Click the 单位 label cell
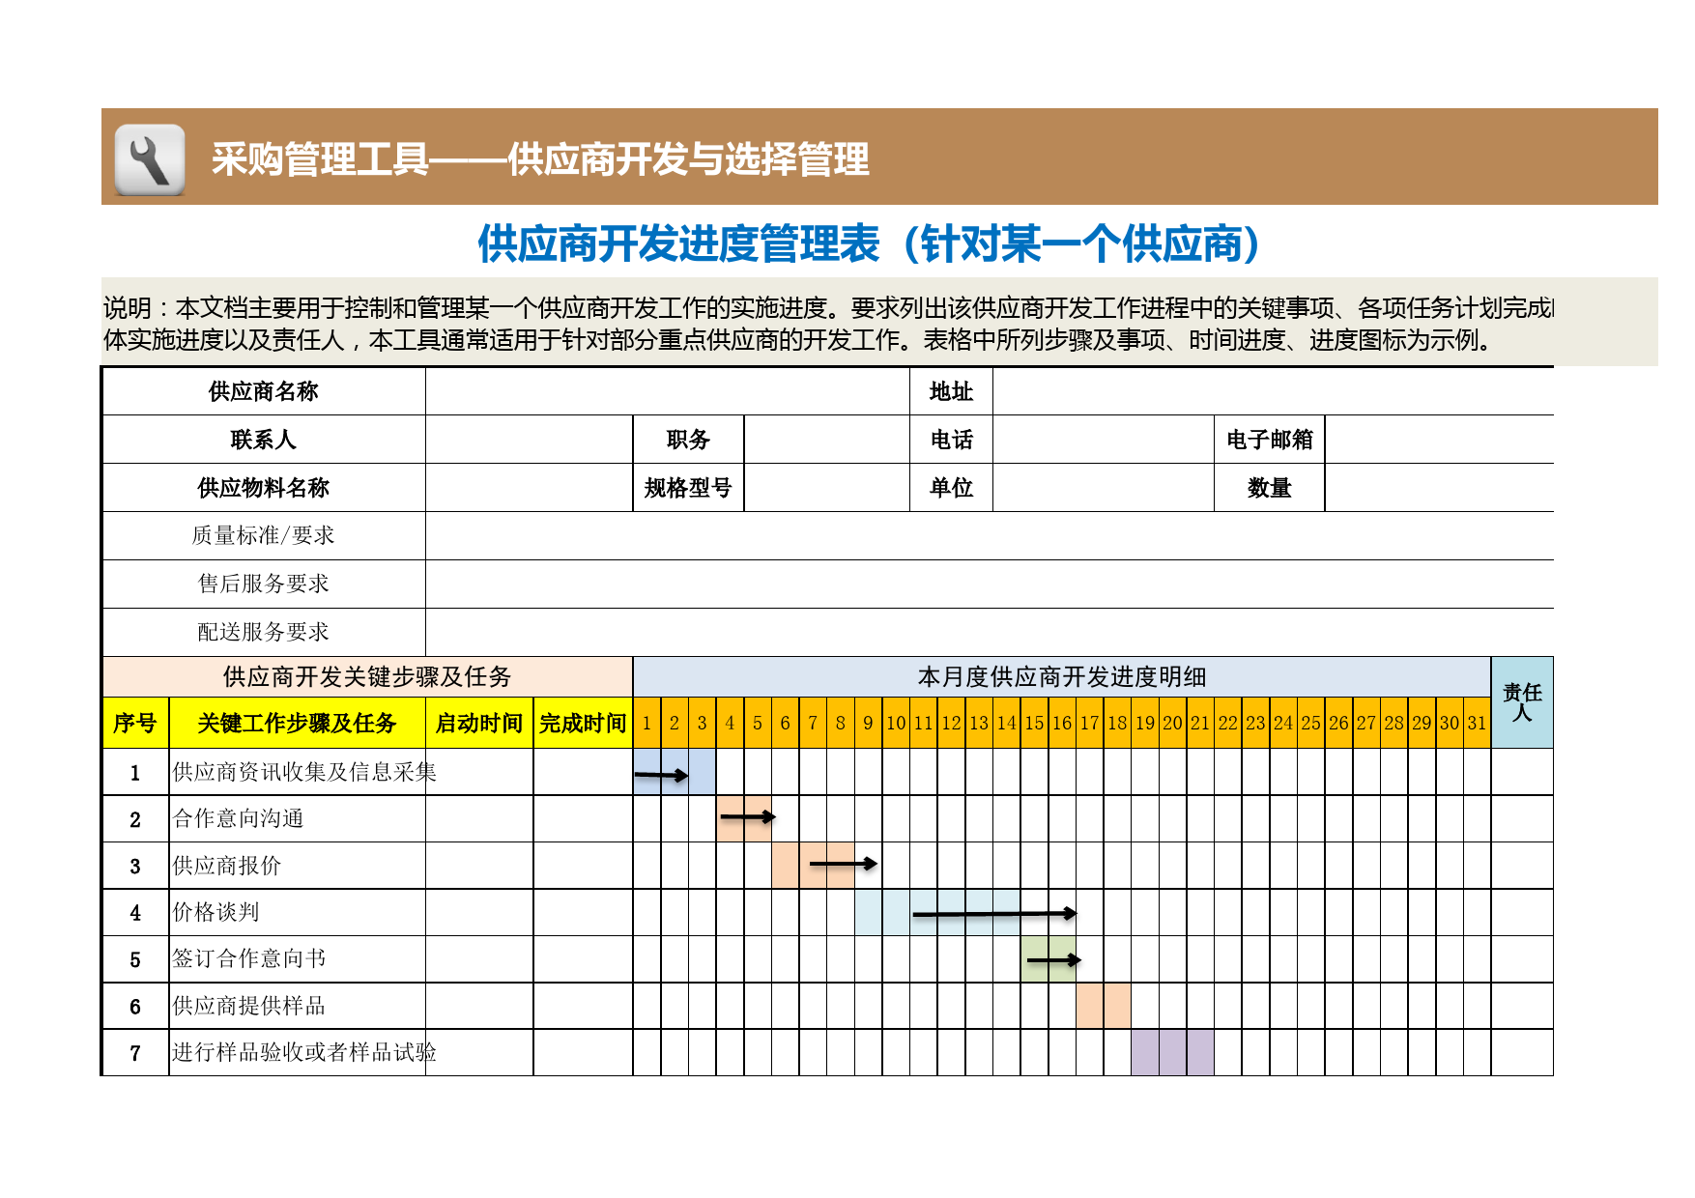This screenshot has height=1198, width=1695. pyautogui.click(x=951, y=488)
